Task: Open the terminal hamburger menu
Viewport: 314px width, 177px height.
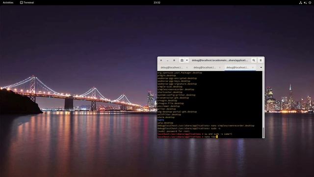Action: [261, 60]
